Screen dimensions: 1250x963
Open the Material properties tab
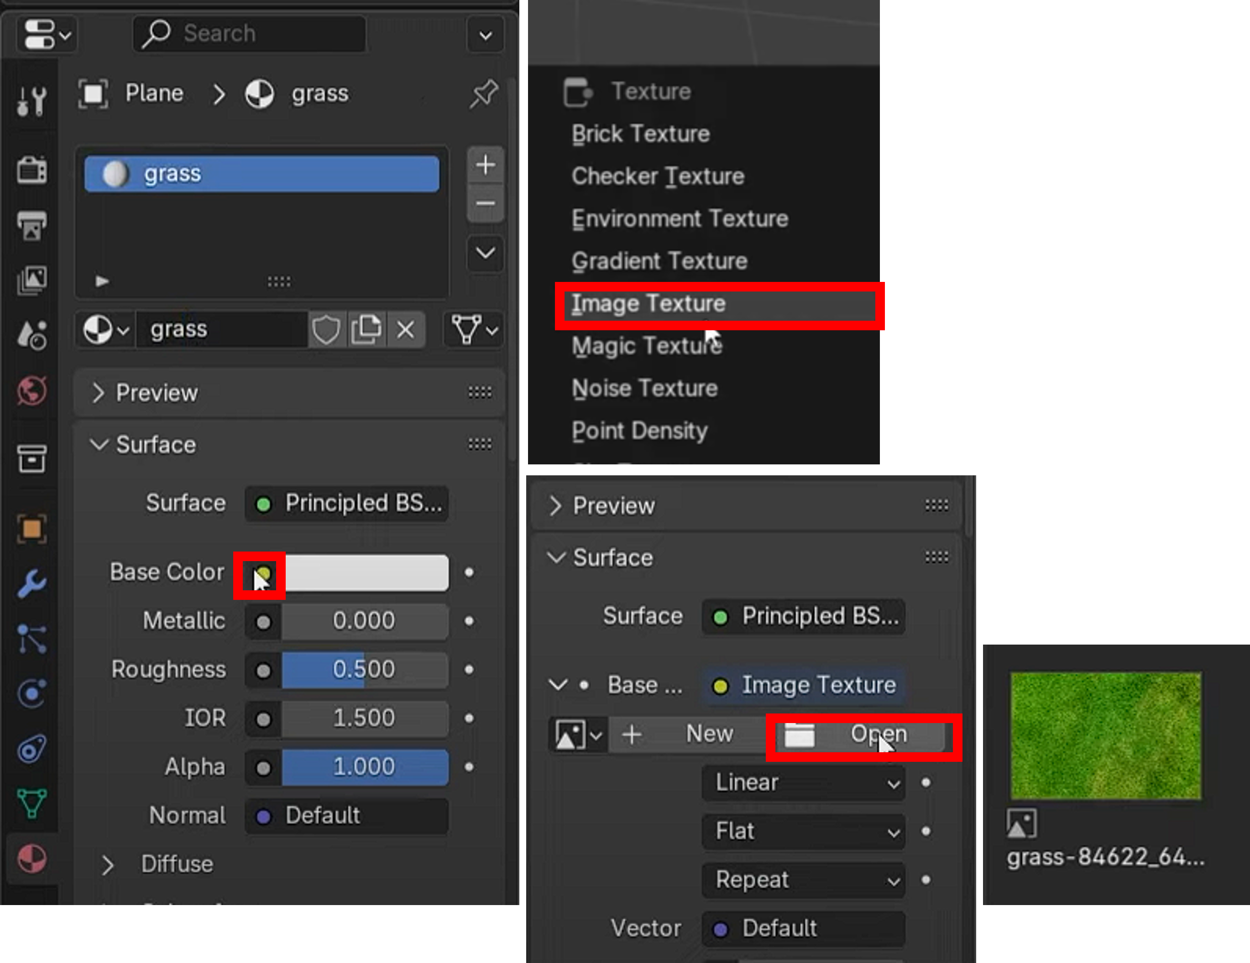tap(31, 859)
